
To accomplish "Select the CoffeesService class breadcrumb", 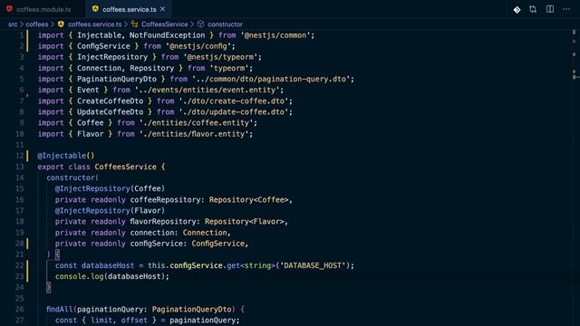I will [x=165, y=24].
